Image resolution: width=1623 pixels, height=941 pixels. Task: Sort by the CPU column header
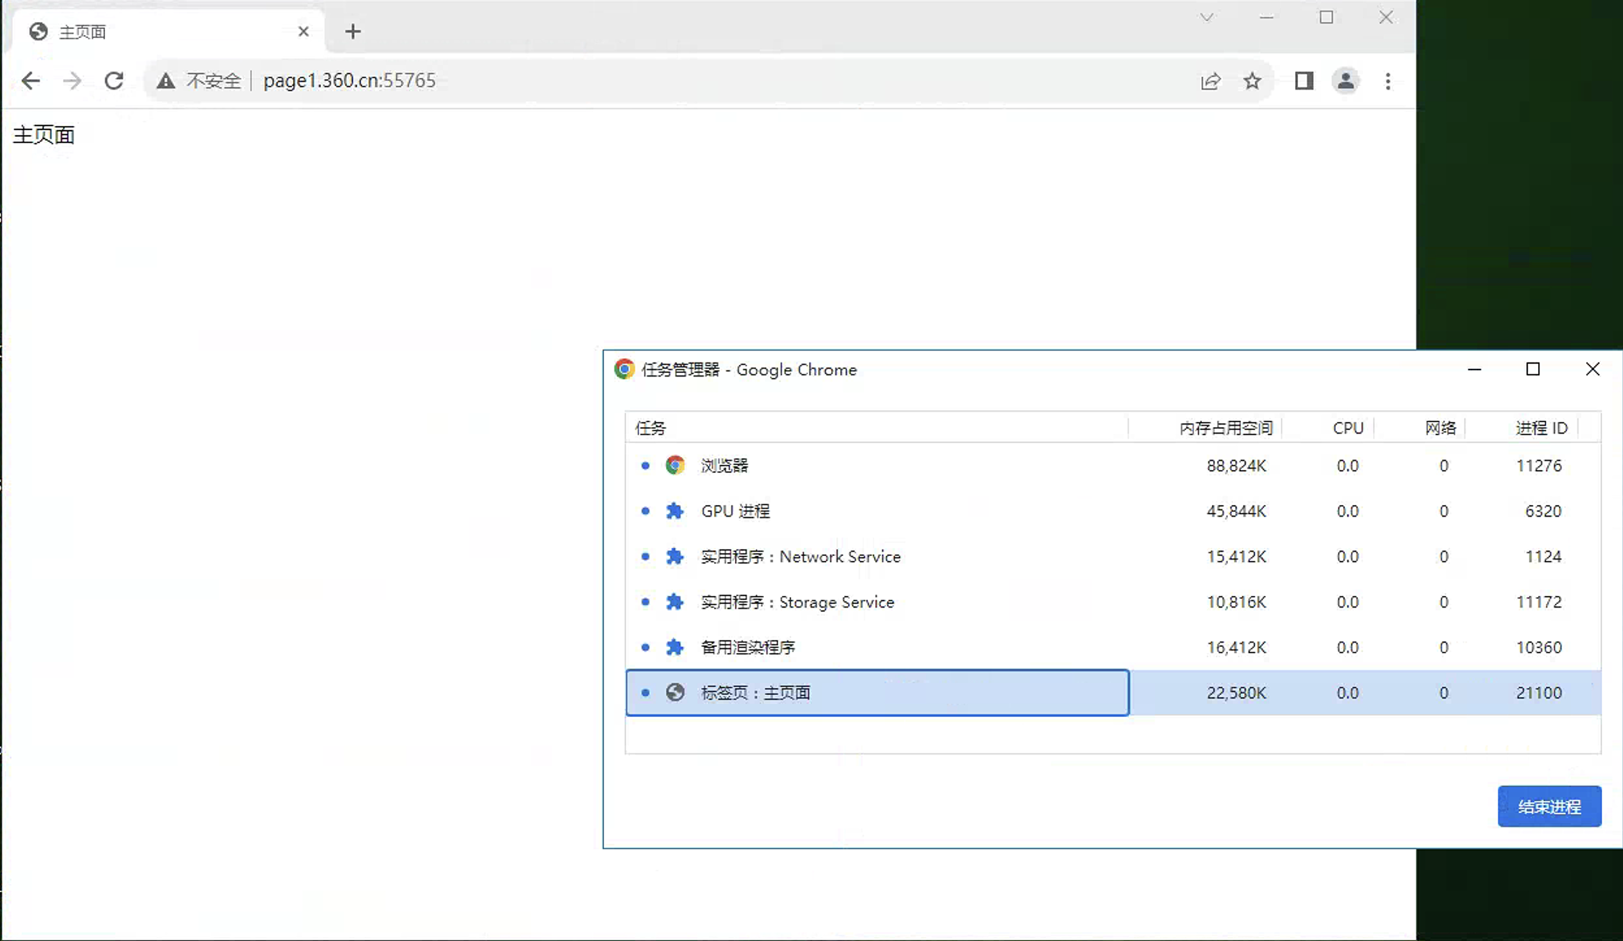pos(1347,428)
